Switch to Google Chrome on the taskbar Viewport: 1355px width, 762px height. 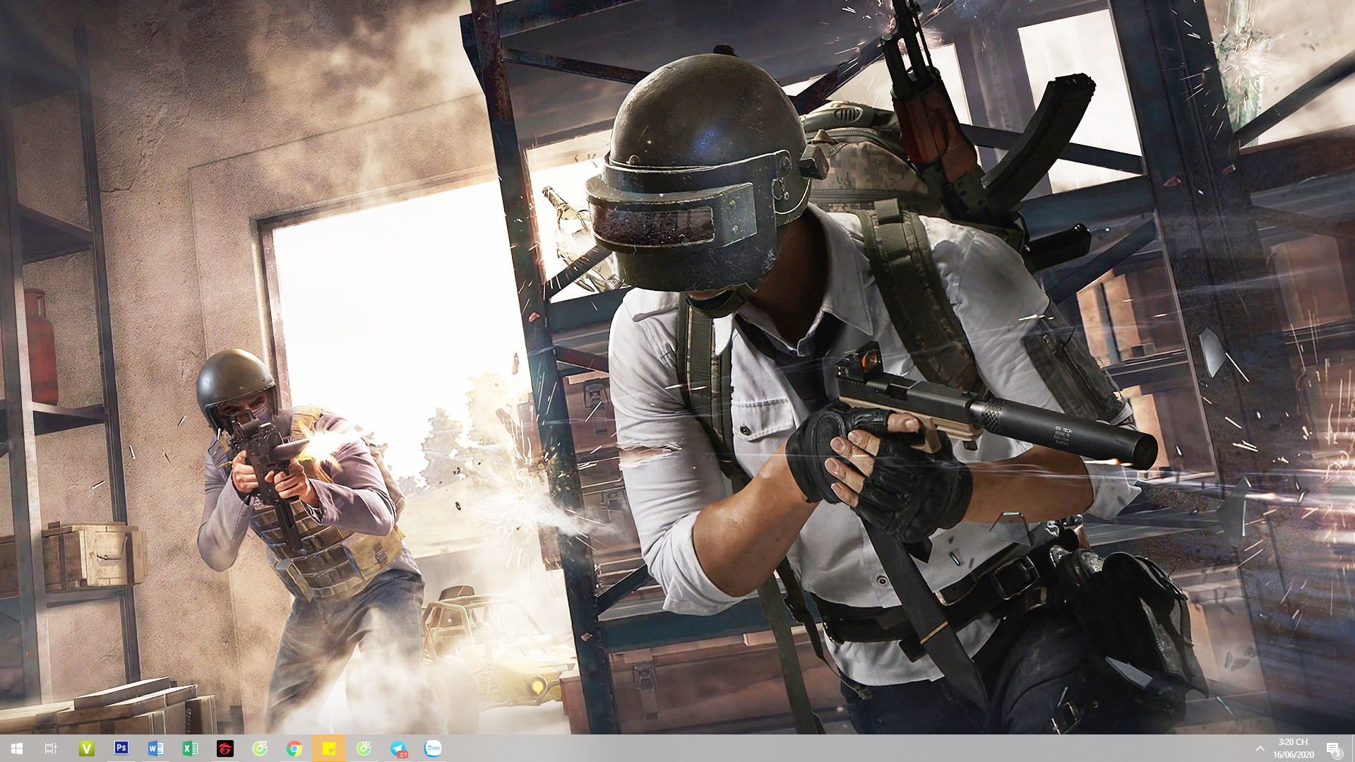(294, 748)
